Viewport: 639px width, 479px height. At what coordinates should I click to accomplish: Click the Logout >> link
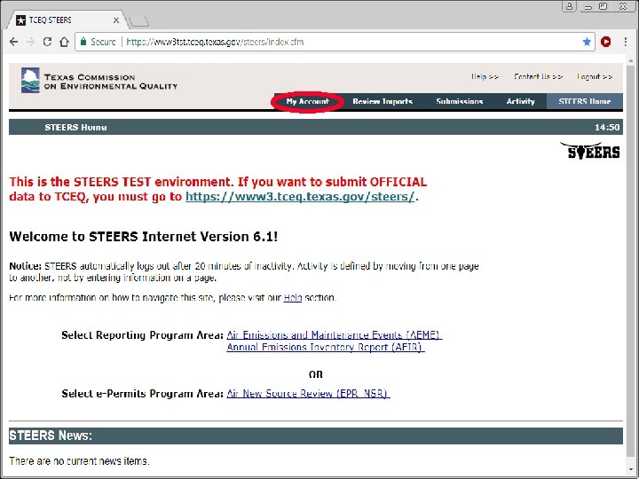coord(595,76)
